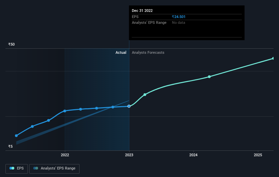
Task: Click the ₹24.501 EPS value in tooltip
Action: tap(179, 17)
